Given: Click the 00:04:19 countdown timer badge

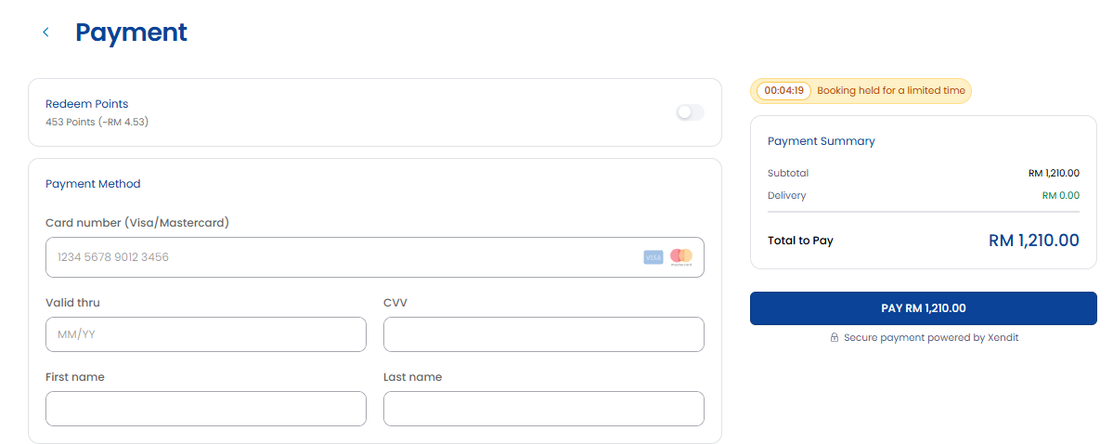Looking at the screenshot, I should pyautogui.click(x=783, y=91).
